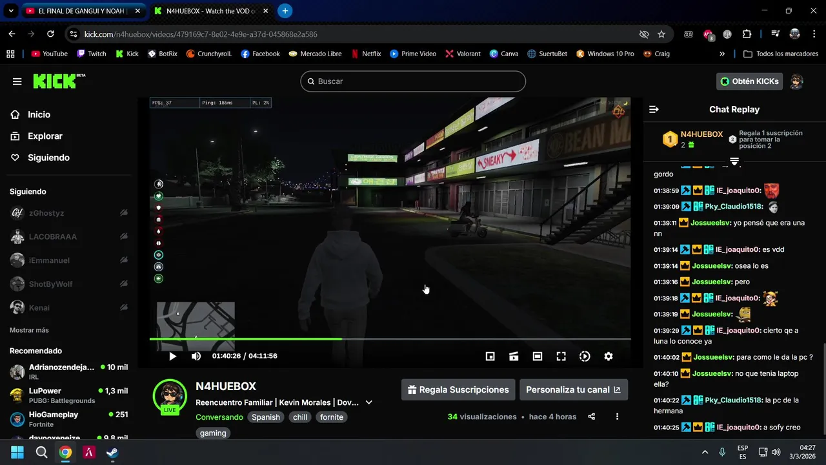Screen dimensions: 826x465
Task: Select the gaming tag
Action: [213, 433]
